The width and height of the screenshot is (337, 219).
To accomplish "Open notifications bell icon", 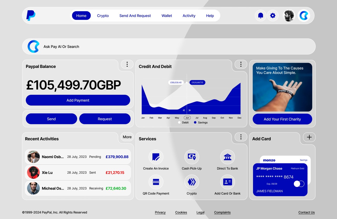I will pyautogui.click(x=261, y=16).
